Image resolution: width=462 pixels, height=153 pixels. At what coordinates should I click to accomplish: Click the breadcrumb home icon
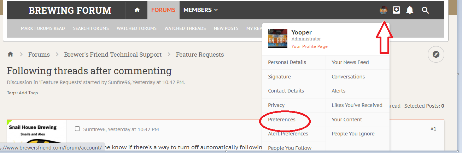click(11, 55)
